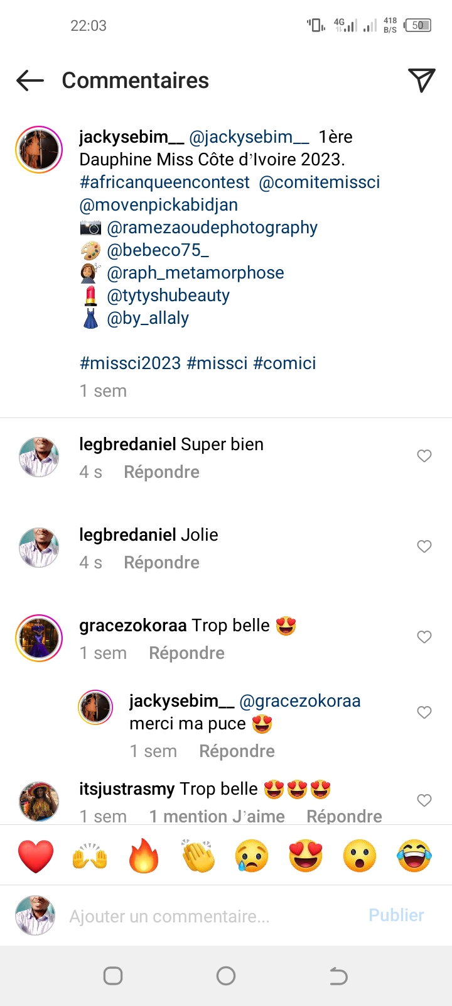Open the #africanqueencontest hashtag
The height and width of the screenshot is (1006, 452).
[165, 182]
